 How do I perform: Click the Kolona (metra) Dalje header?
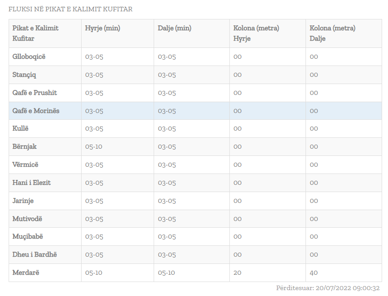332,33
